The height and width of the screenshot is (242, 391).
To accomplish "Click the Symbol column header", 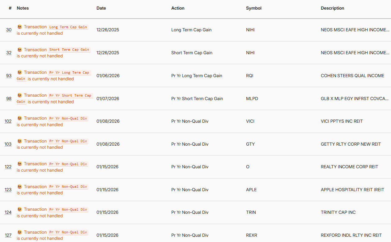I will (x=254, y=8).
